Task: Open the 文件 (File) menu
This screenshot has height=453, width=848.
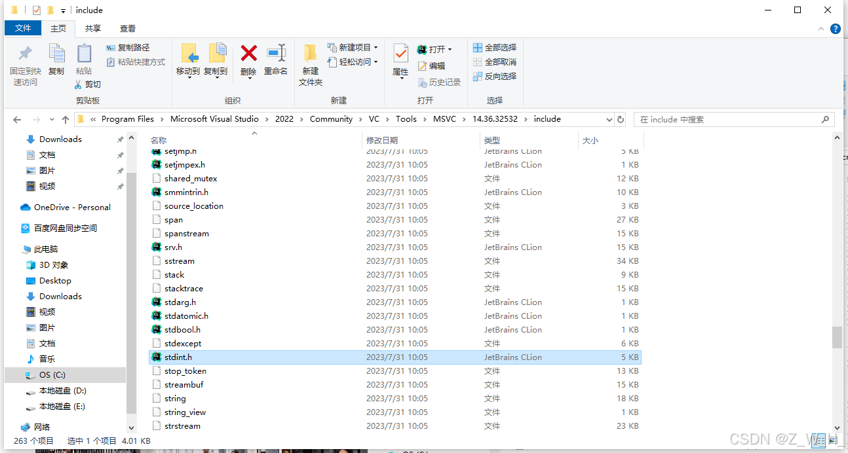Action: point(23,28)
